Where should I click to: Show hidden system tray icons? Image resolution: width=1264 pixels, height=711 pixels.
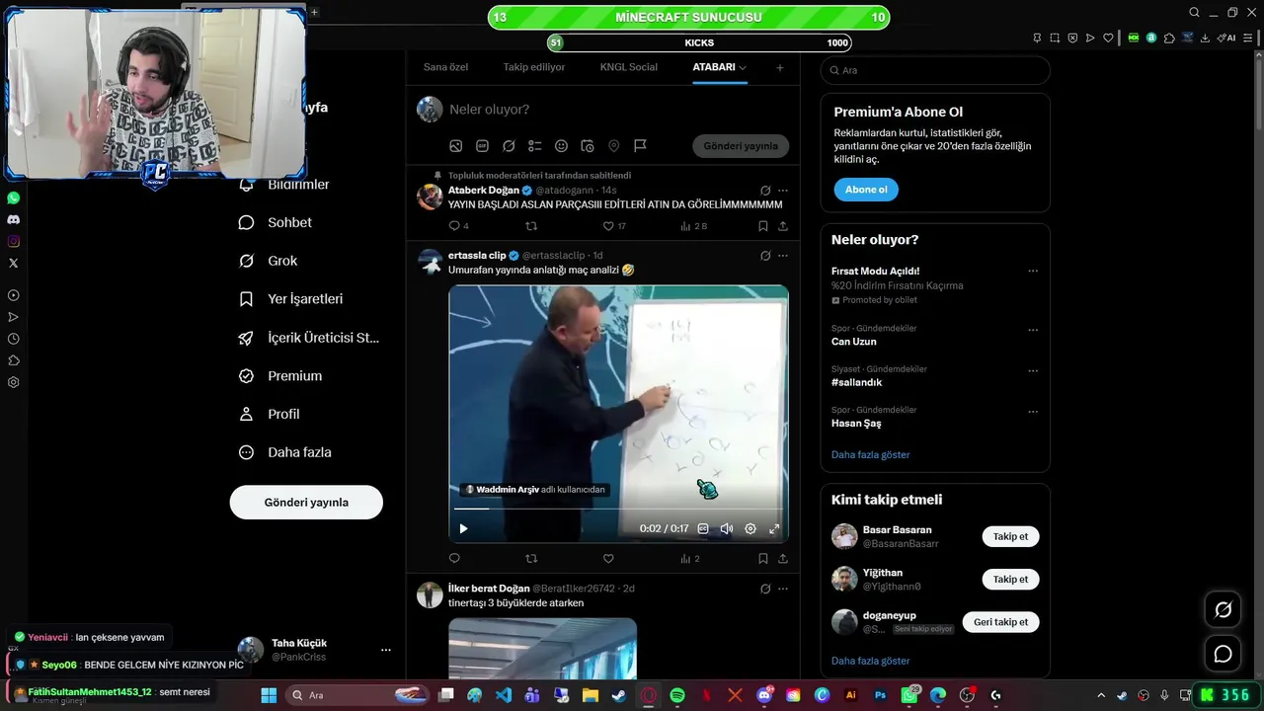(1101, 695)
